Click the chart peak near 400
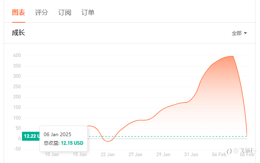The width and height of the screenshot is (260, 163). pyautogui.click(x=232, y=57)
